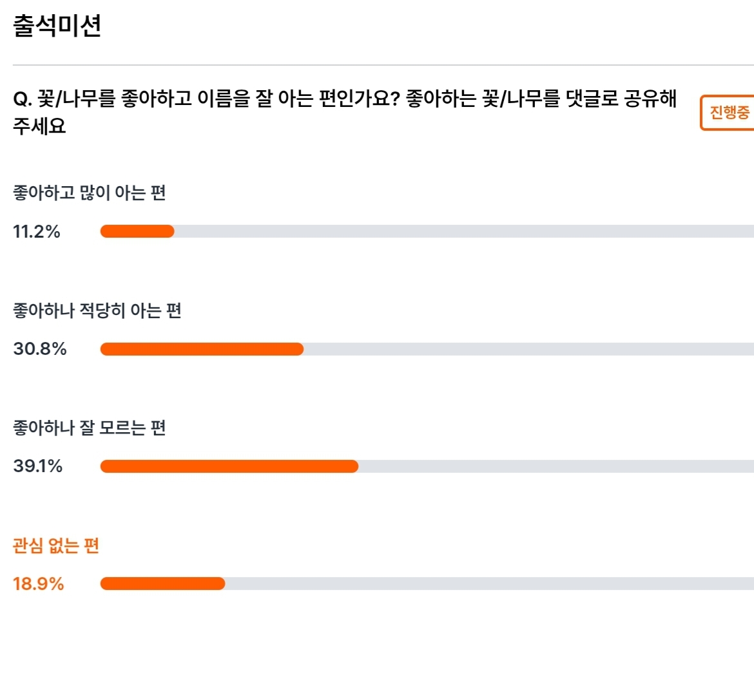This screenshot has width=754, height=684.
Task: Click the gray unfilled track beside 18.9%
Action: click(490, 584)
